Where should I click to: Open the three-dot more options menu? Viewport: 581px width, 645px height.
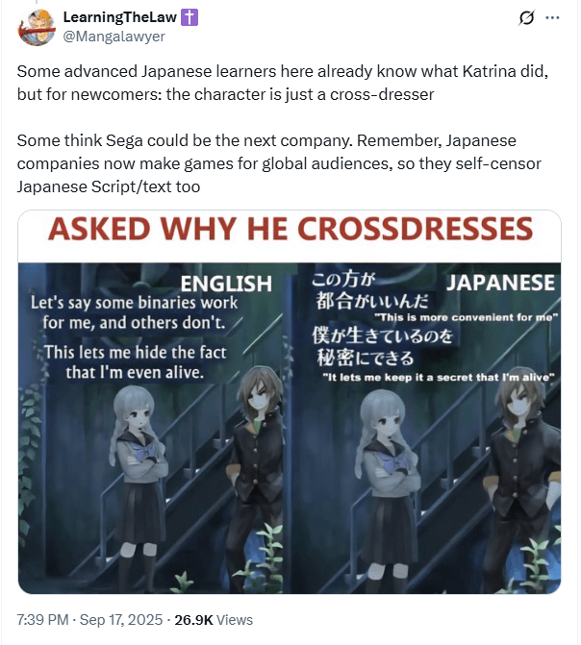(x=552, y=17)
